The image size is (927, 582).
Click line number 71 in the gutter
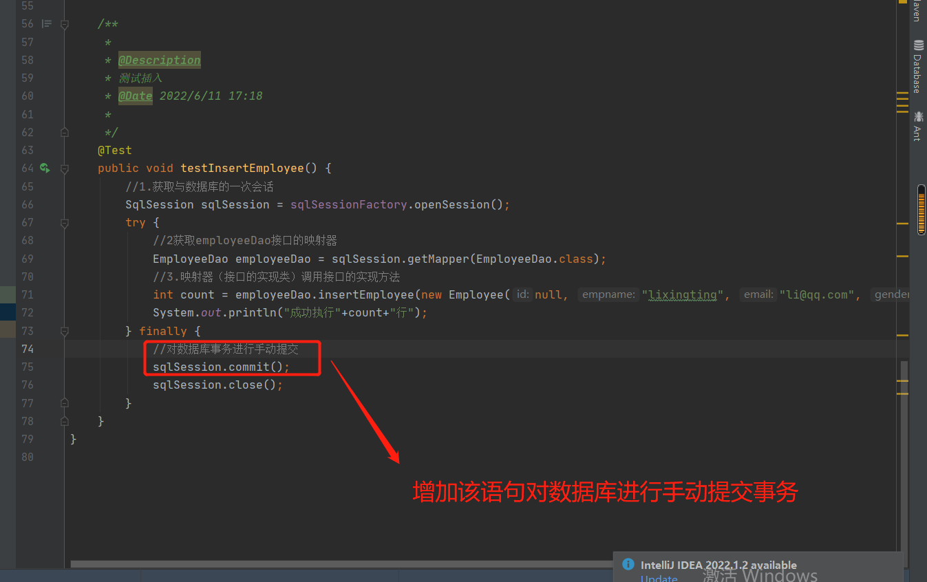tap(28, 294)
